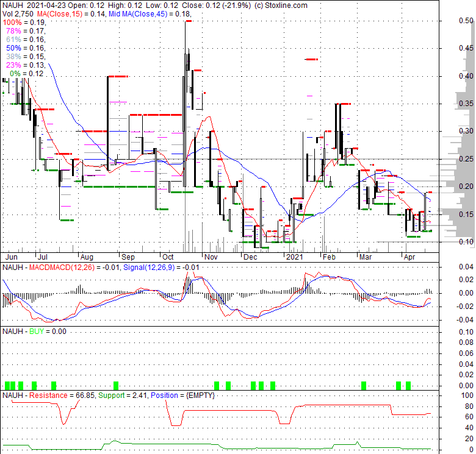Click the 0.04 MACD axis label
The image size is (476, 454).
pyautogui.click(x=466, y=267)
